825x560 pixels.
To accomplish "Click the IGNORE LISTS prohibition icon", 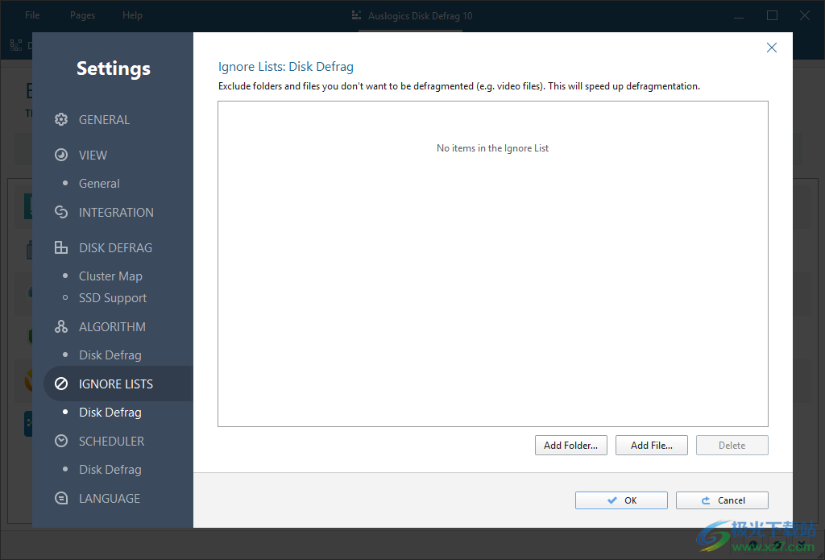I will (x=61, y=384).
